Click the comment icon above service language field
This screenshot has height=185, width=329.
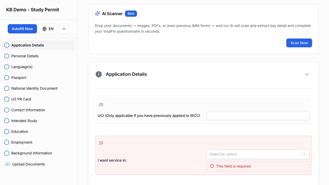[101, 143]
